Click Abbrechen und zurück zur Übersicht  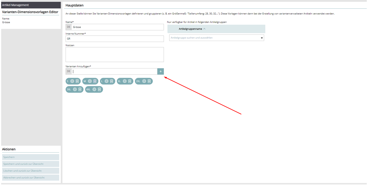click(x=30, y=178)
